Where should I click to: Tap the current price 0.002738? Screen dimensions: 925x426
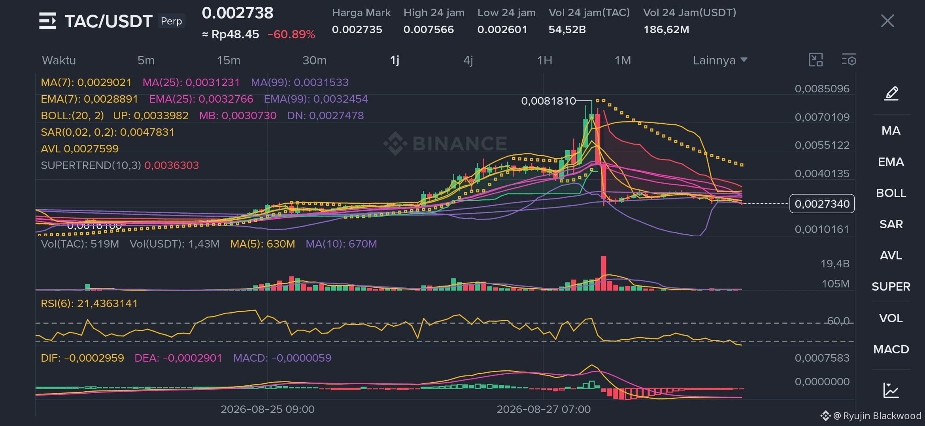(238, 13)
